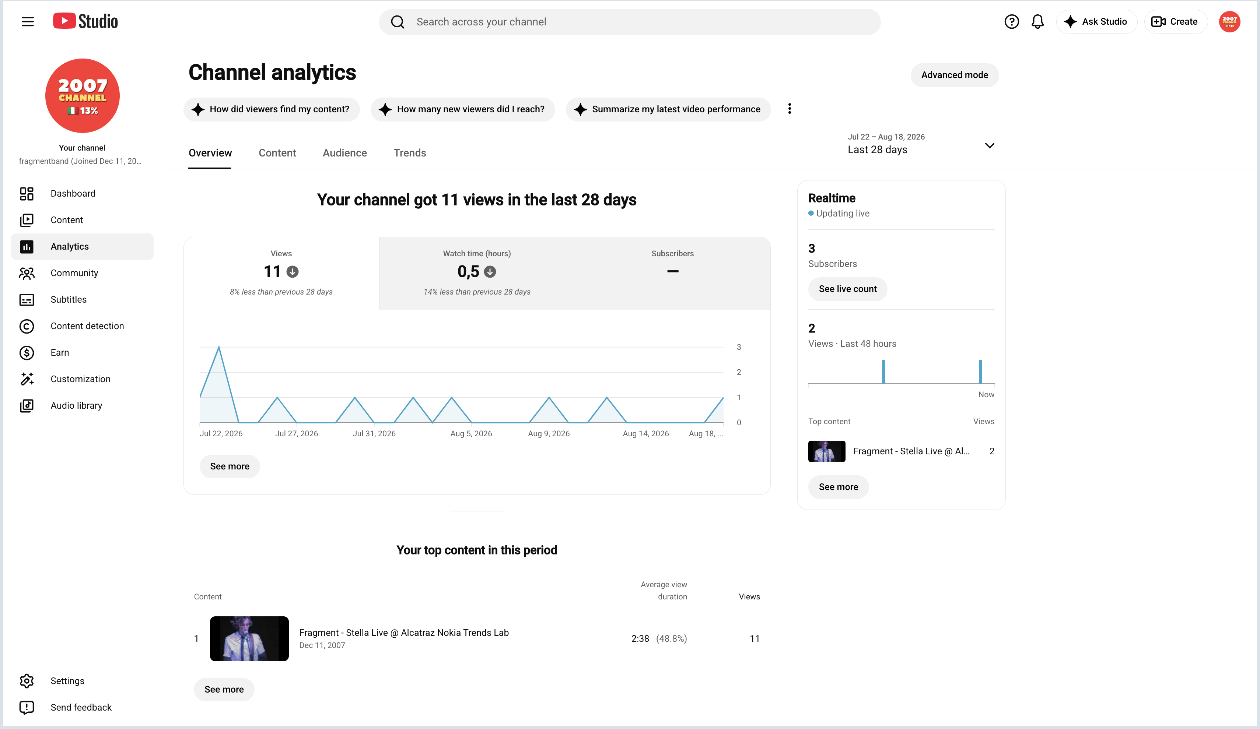1260x729 pixels.
Task: Click See more under top content table
Action: (x=224, y=689)
